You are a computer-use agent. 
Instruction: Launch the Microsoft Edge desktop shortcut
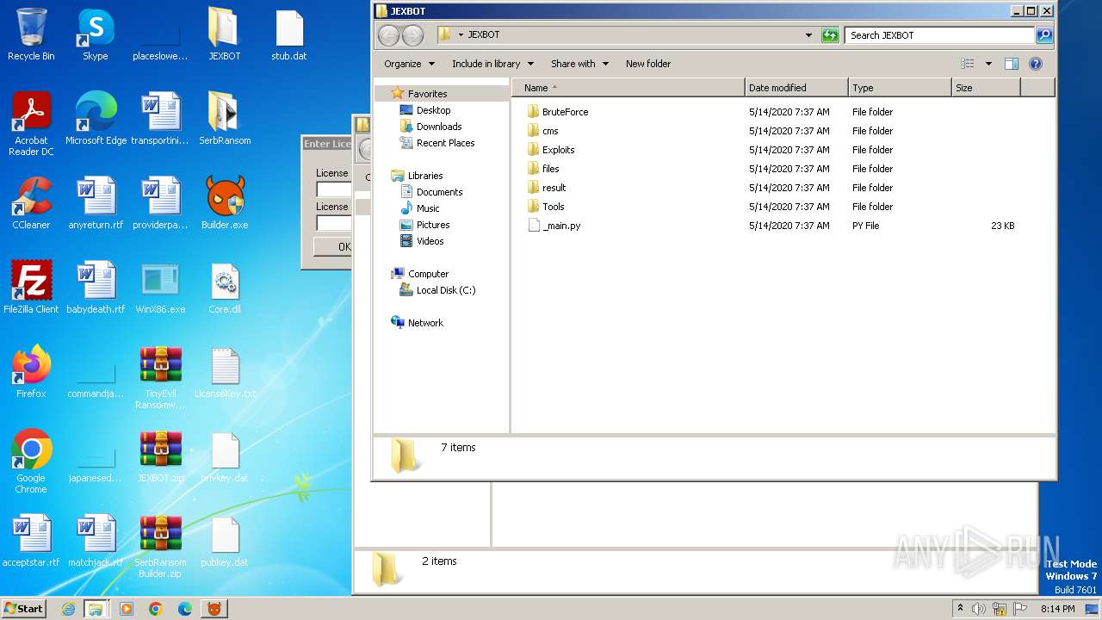click(96, 119)
